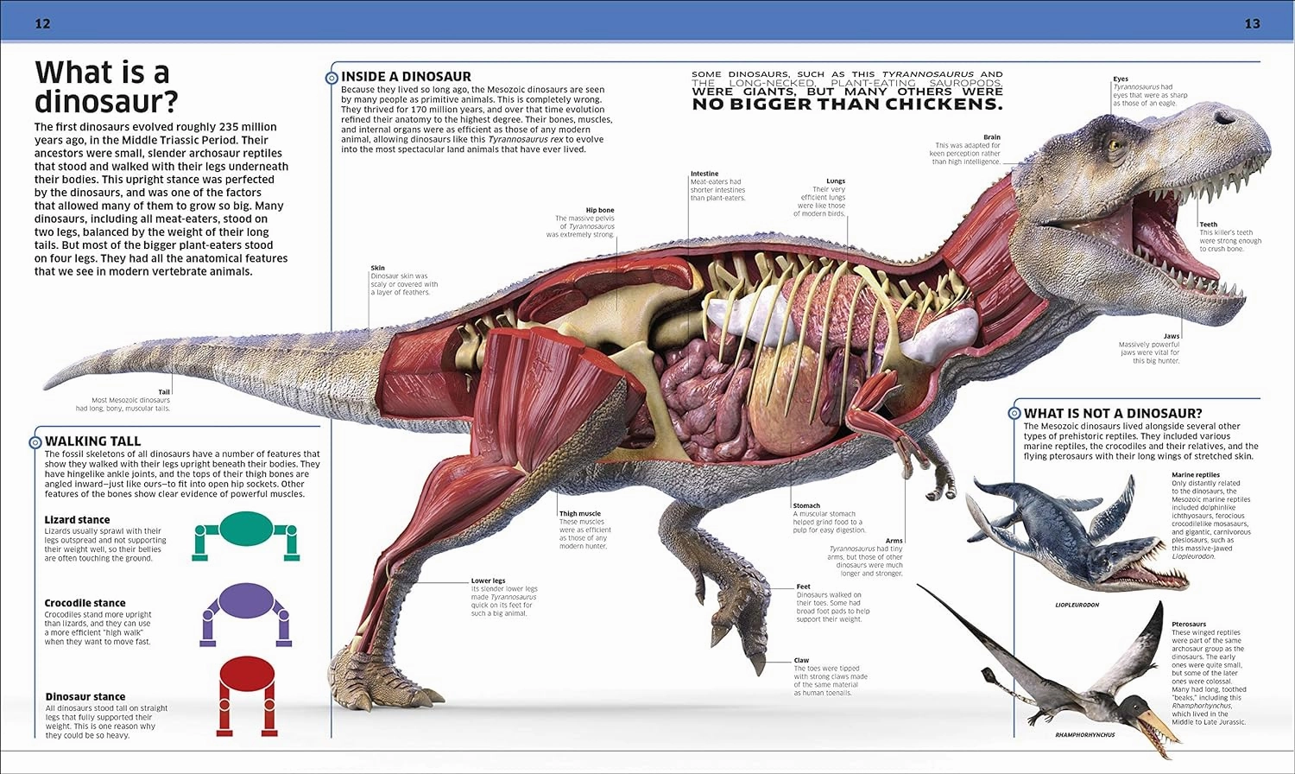Click the "Eyes" label

pyautogui.click(x=1121, y=79)
